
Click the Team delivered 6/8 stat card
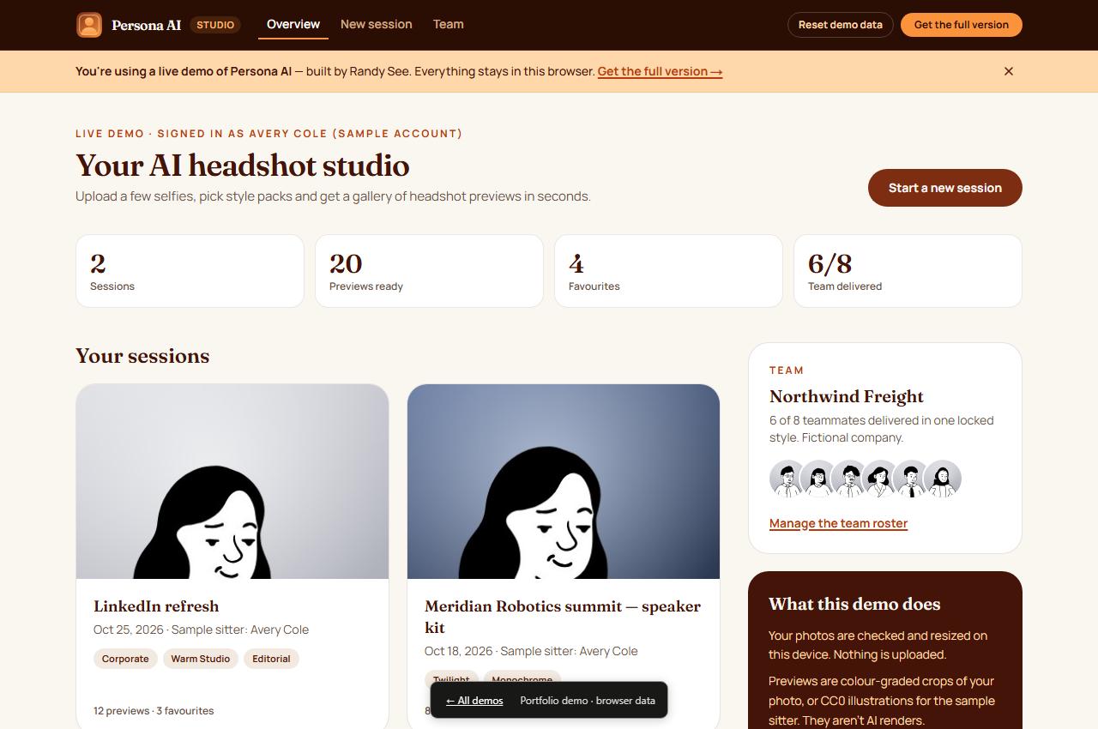(908, 271)
